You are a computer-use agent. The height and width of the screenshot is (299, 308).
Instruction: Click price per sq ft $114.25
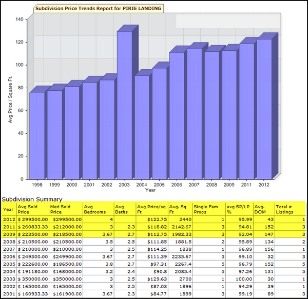pyautogui.click(x=157, y=249)
